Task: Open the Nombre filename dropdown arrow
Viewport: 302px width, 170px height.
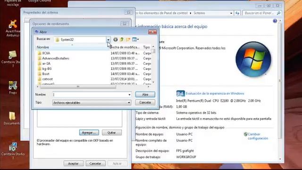Action: [129, 94]
